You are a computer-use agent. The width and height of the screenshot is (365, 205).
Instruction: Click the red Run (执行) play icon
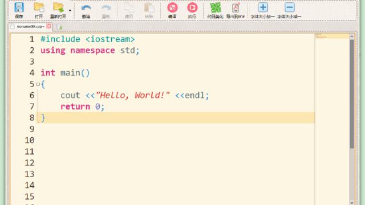tap(192, 7)
